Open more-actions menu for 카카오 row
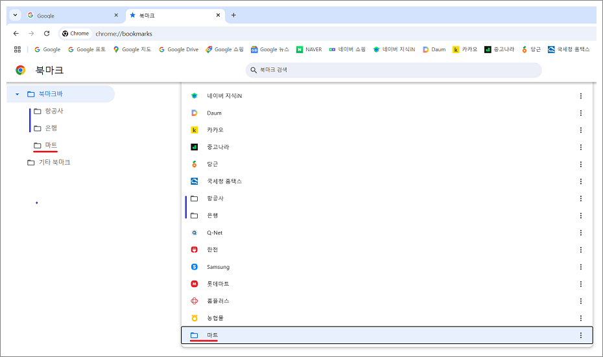The height and width of the screenshot is (357, 603). pyautogui.click(x=581, y=130)
